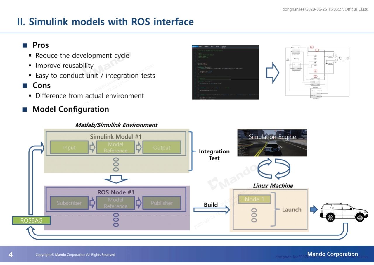Click the Mando copyright notice in footer

coord(75,255)
